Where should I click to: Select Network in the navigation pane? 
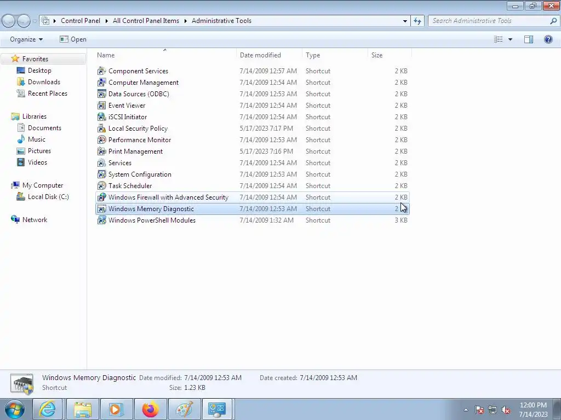click(35, 220)
